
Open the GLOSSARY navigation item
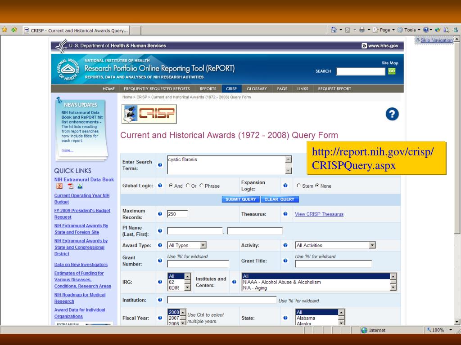point(257,88)
